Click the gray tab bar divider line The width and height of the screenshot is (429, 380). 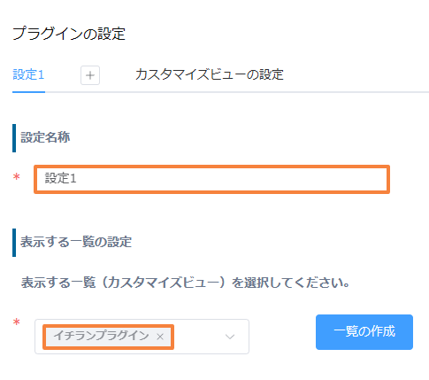click(x=237, y=92)
